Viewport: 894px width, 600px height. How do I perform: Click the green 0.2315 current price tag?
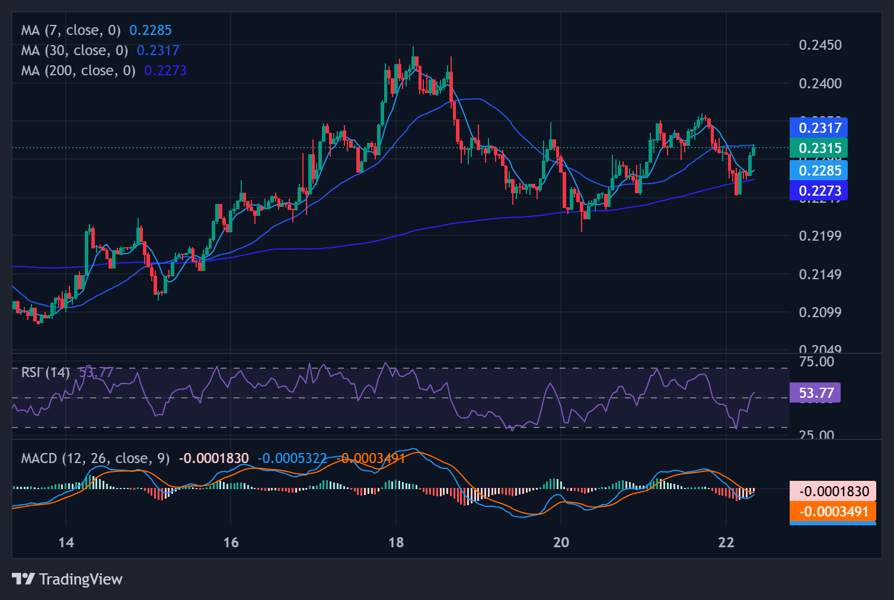click(x=819, y=148)
